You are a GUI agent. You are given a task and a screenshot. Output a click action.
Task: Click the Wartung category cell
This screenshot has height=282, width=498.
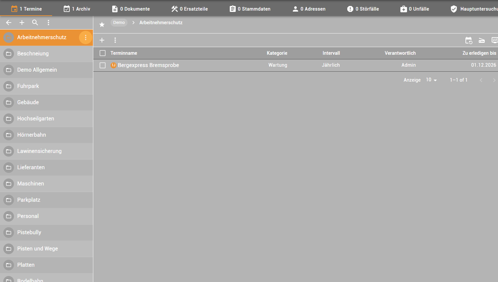pyautogui.click(x=278, y=65)
